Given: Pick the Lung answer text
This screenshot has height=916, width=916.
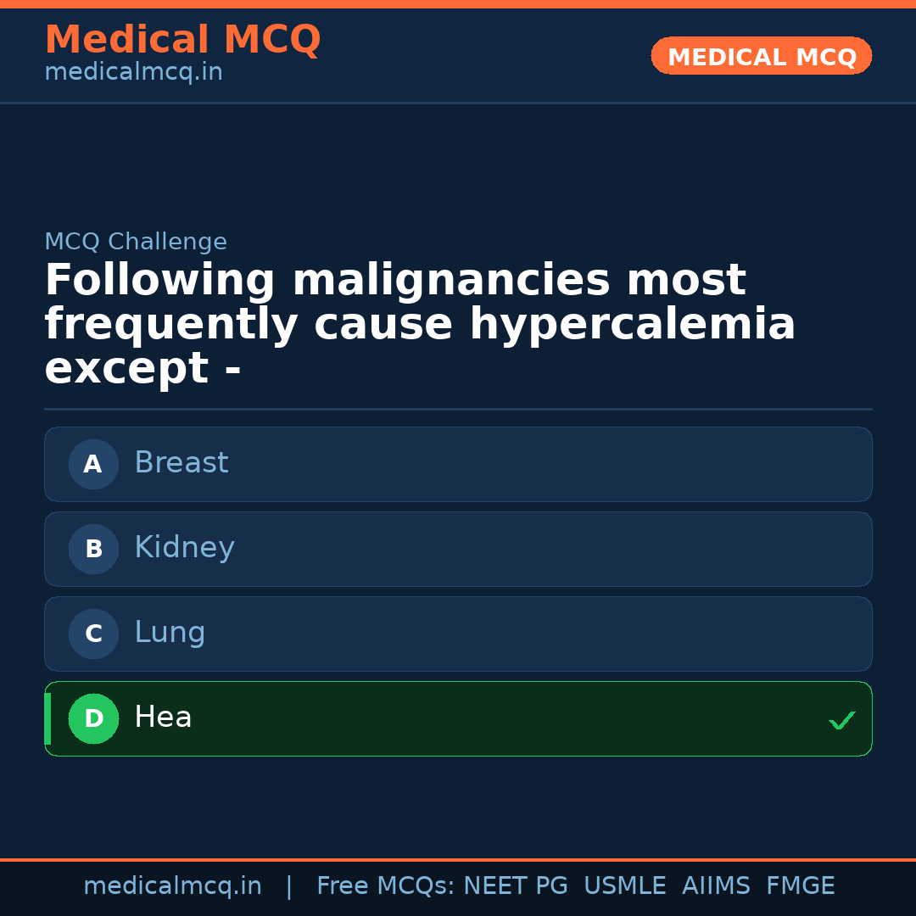Looking at the screenshot, I should pyautogui.click(x=170, y=633).
